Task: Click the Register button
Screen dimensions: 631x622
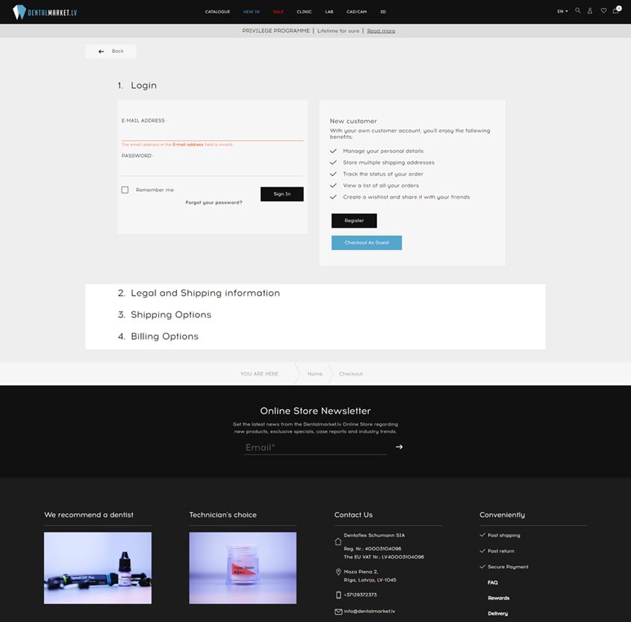Action: [x=354, y=220]
